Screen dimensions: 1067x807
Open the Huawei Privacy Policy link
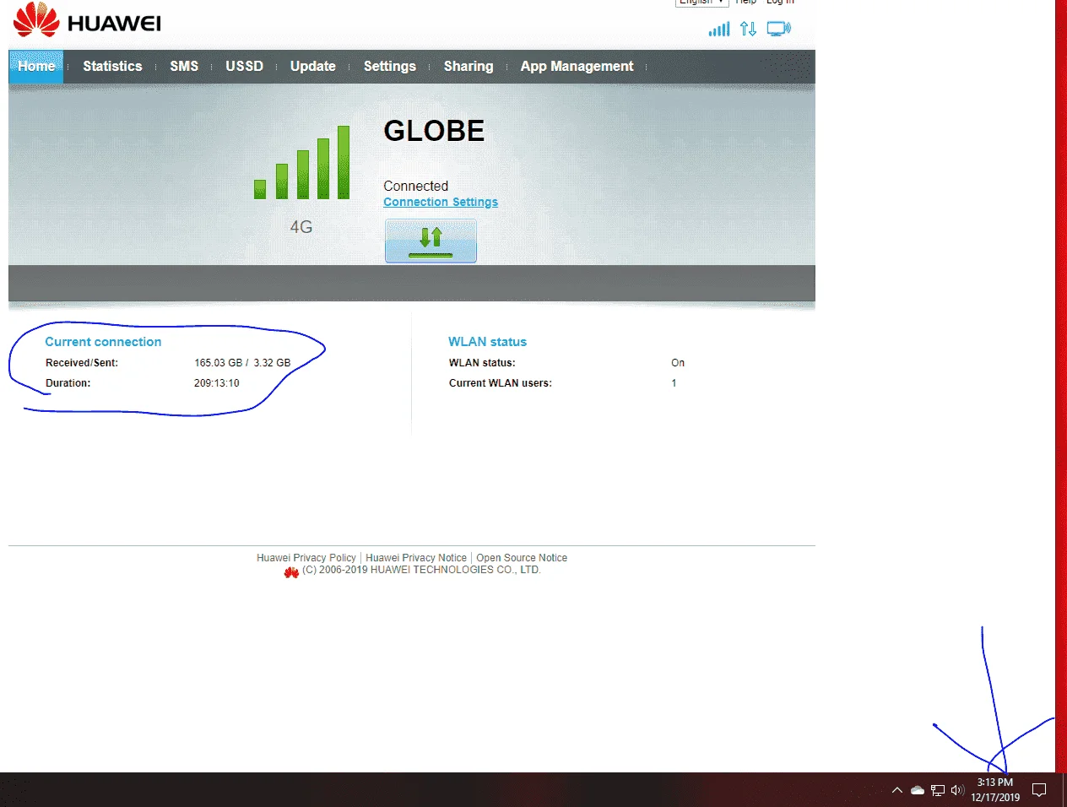point(306,558)
